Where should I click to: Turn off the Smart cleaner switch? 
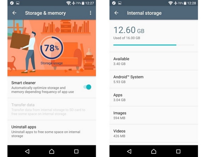[87, 87]
